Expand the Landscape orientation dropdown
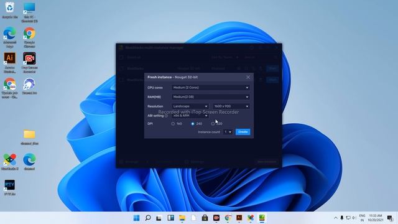398x224 pixels. pyautogui.click(x=190, y=106)
